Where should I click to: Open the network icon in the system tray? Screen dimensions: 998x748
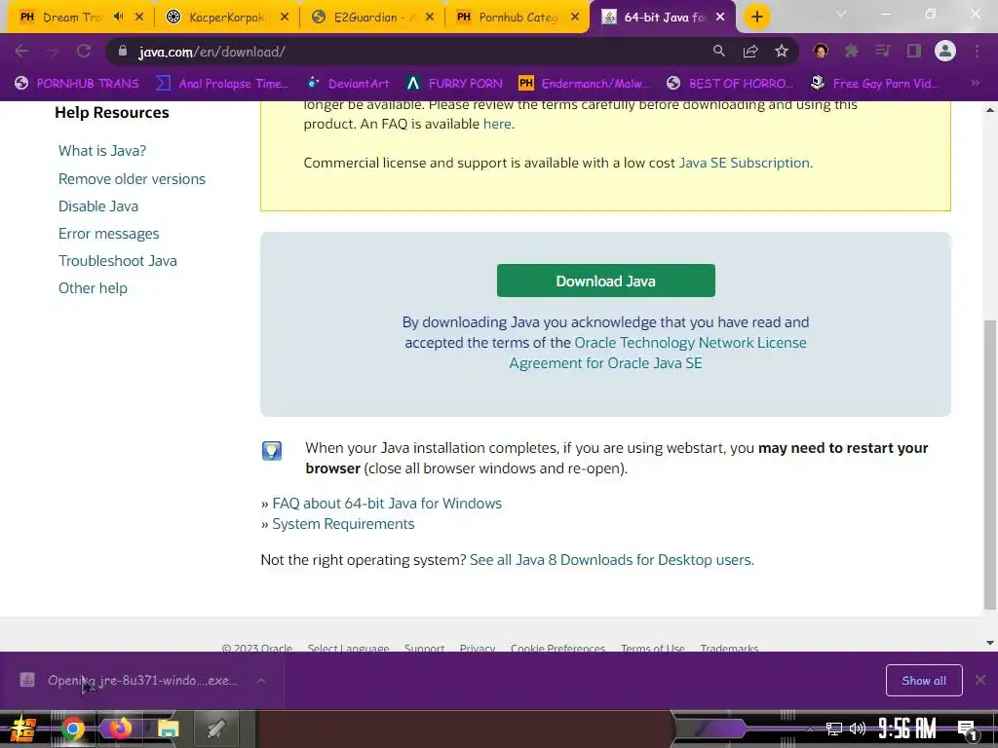(x=834, y=729)
